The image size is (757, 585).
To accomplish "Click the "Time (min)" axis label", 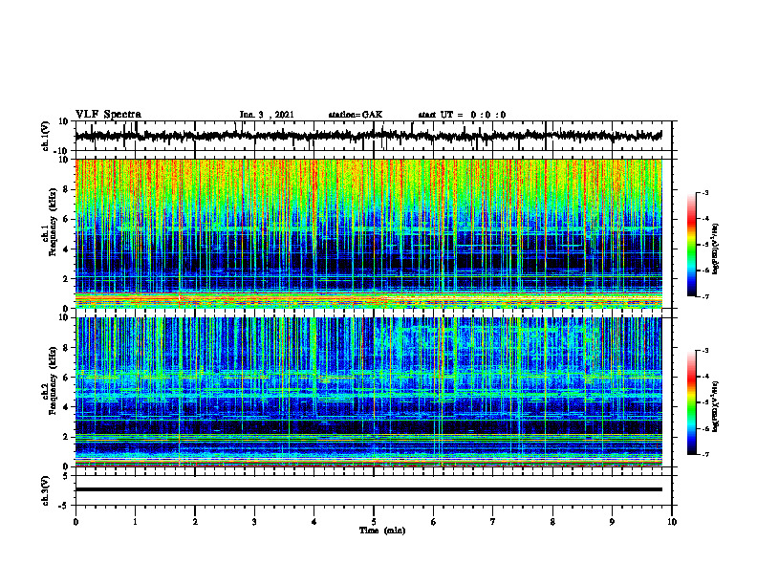I will pyautogui.click(x=382, y=531).
